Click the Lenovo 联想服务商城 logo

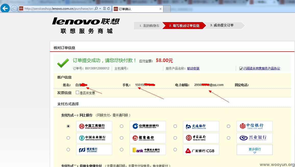click(x=86, y=26)
